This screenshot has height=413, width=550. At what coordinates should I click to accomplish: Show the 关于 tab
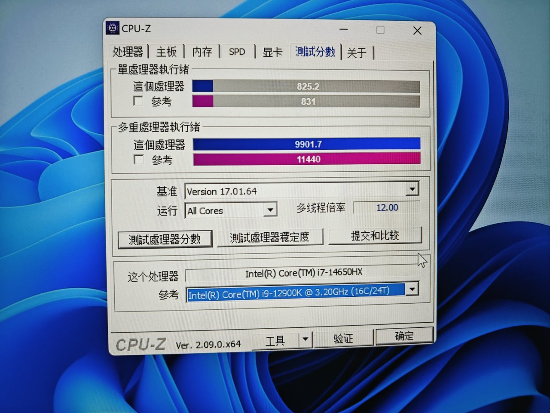(357, 52)
